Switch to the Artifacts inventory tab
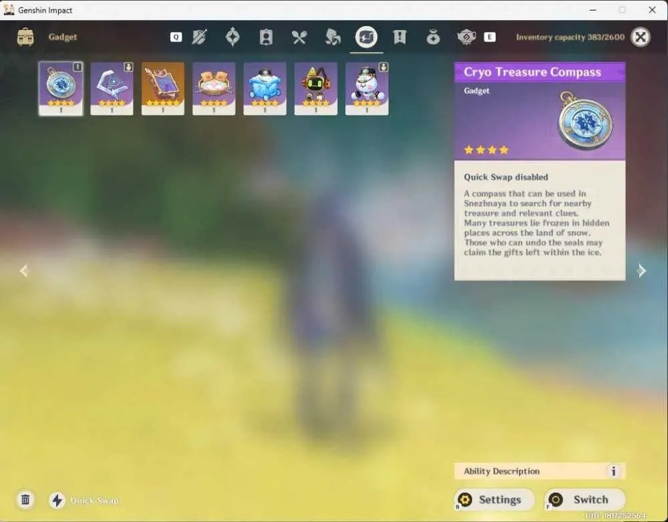Screen dimensions: 668x522 click(232, 37)
